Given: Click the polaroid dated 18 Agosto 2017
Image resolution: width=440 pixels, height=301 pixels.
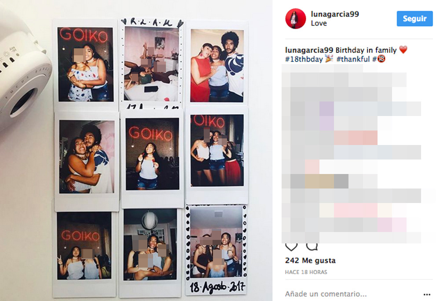Looking at the screenshot, I should pyautogui.click(x=216, y=250).
